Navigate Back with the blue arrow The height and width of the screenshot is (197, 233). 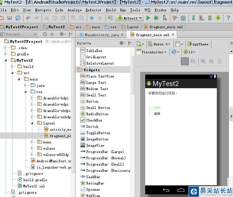(x=92, y=18)
